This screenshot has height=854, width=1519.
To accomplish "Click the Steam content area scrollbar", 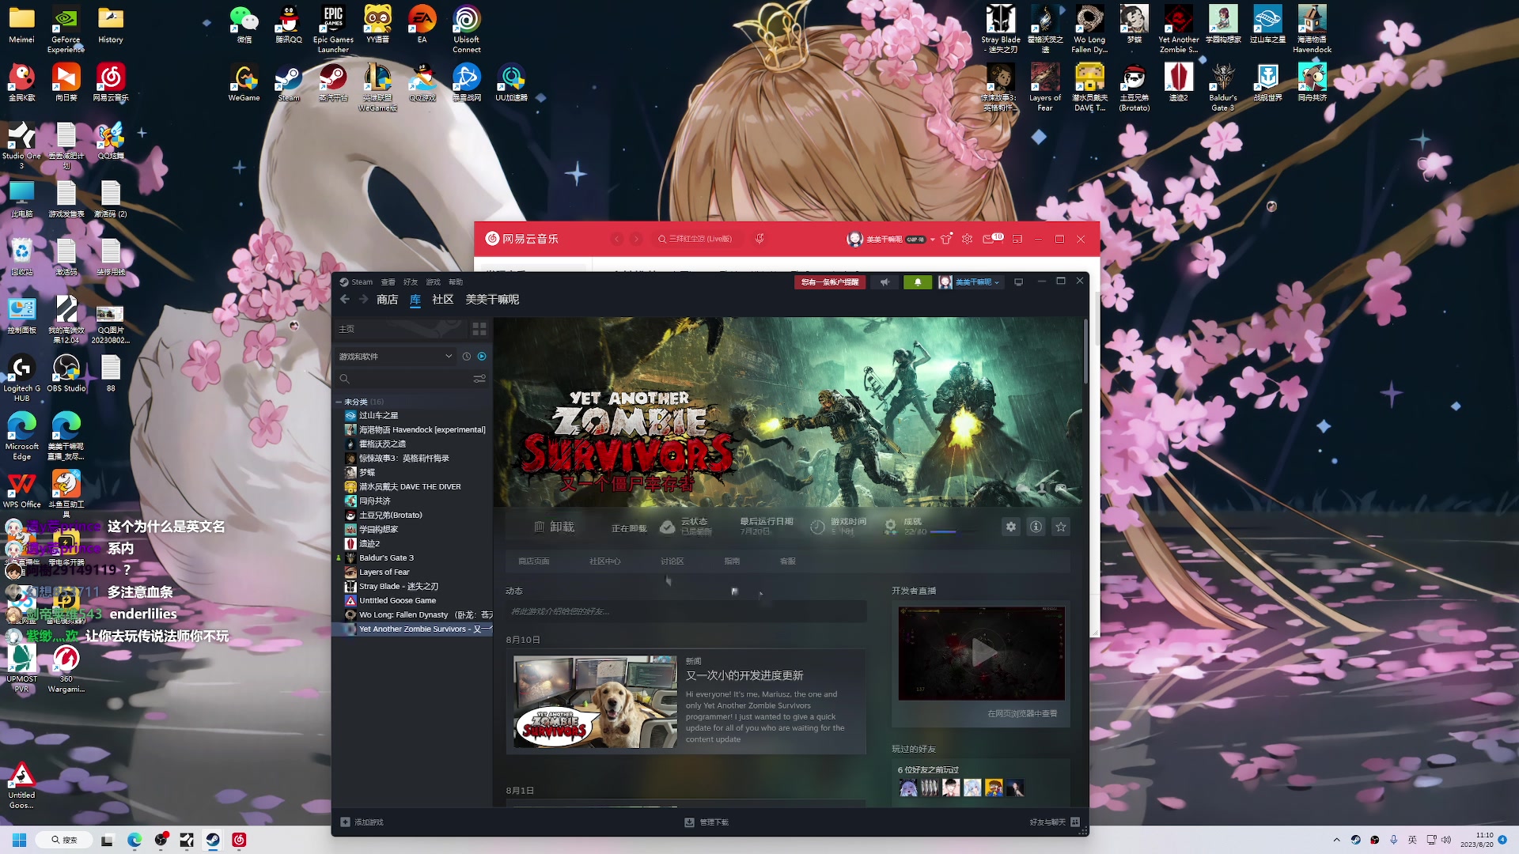I will click(x=1085, y=352).
